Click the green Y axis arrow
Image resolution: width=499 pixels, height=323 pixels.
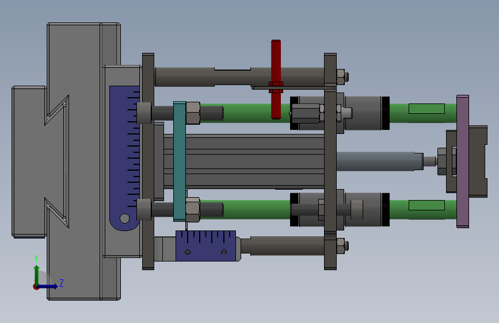click(37, 275)
